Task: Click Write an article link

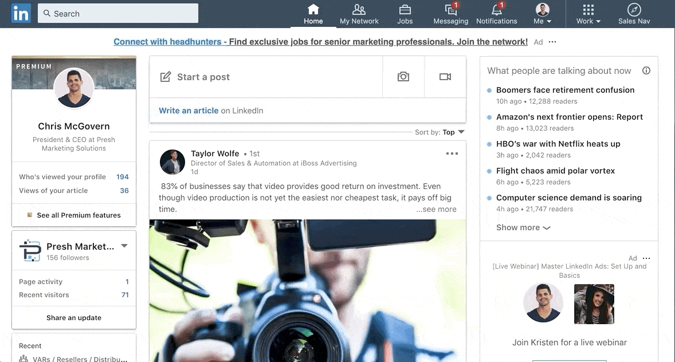Action: (x=189, y=111)
